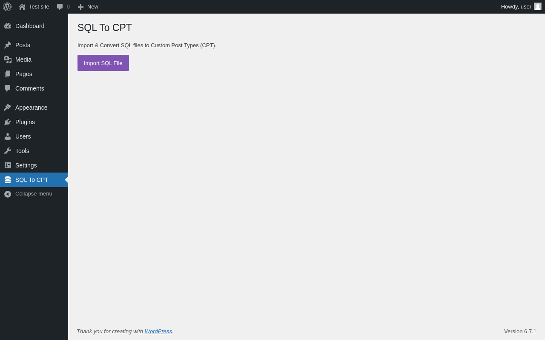This screenshot has height=340, width=545.
Task: Open the Howdy, user account menu
Action: click(x=521, y=7)
